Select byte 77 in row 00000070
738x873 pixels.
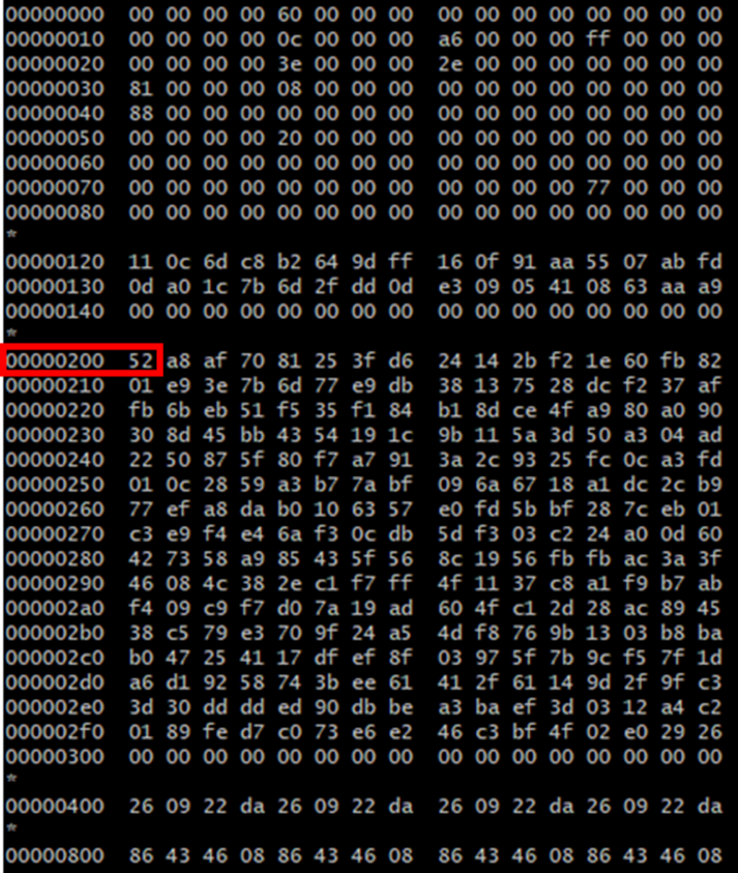pos(598,188)
